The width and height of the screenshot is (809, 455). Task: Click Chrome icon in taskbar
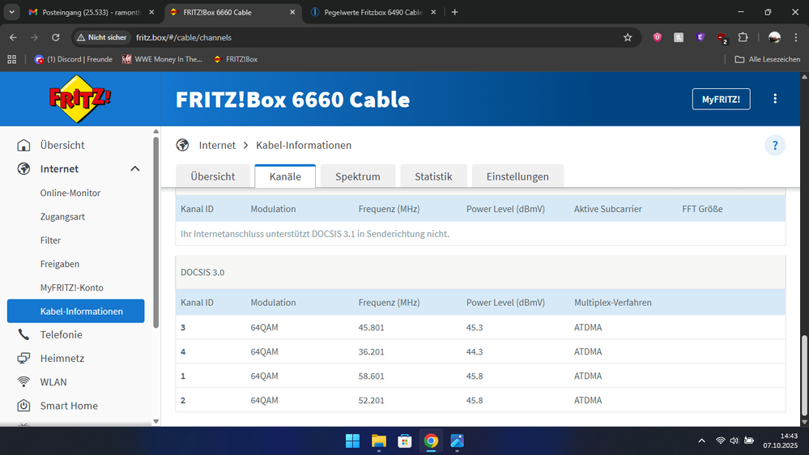coord(431,441)
